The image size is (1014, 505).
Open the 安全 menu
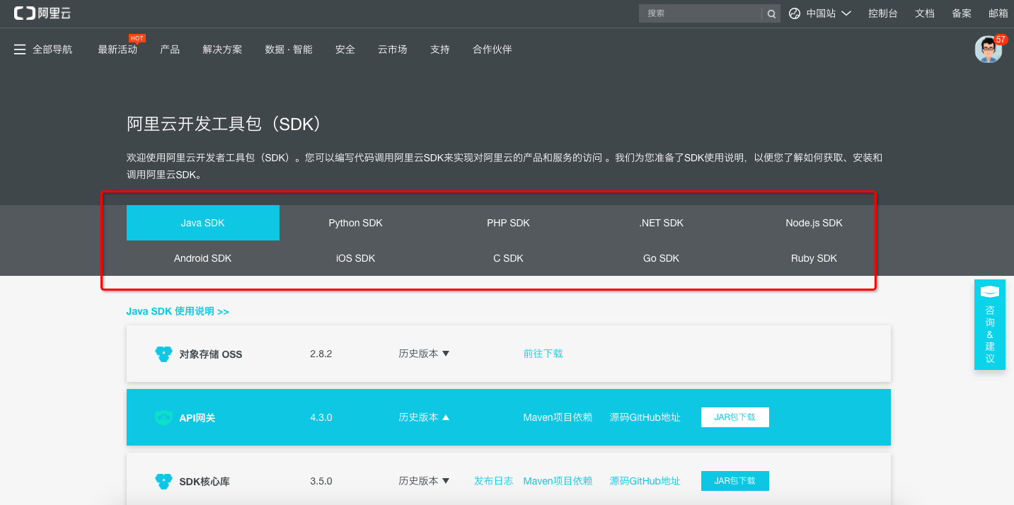345,50
